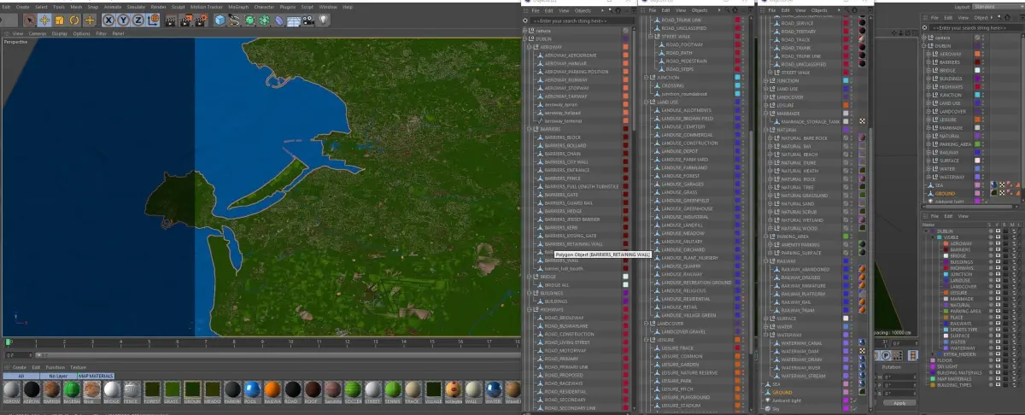Render the active view
The image size is (1025, 415).
tap(170, 20)
